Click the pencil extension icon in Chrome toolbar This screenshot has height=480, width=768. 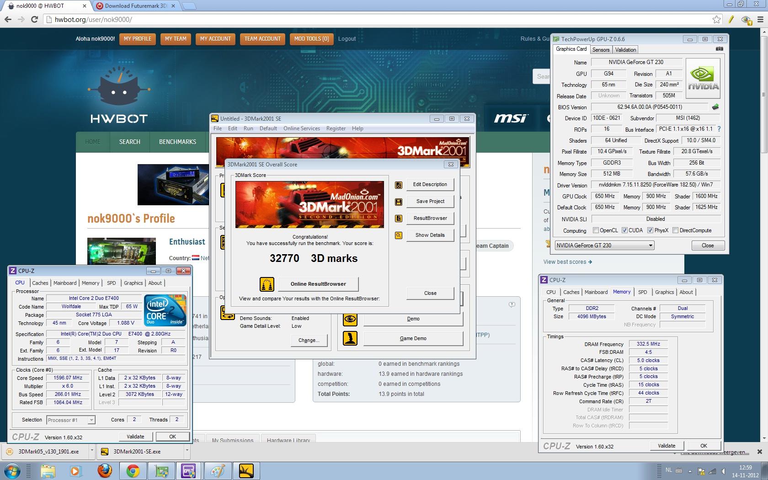(x=731, y=19)
